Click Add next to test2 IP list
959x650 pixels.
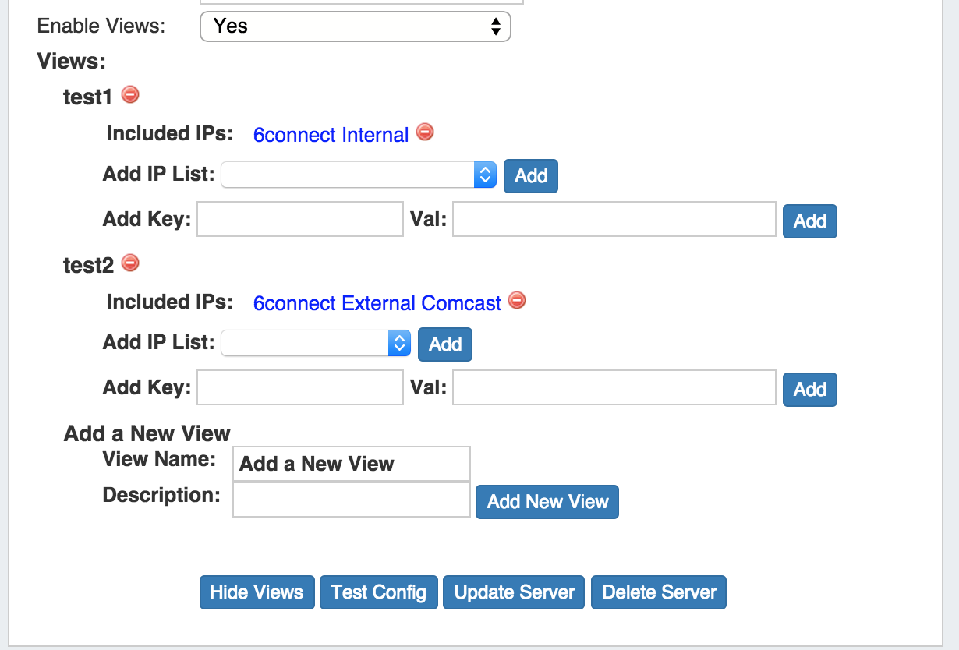coord(445,344)
